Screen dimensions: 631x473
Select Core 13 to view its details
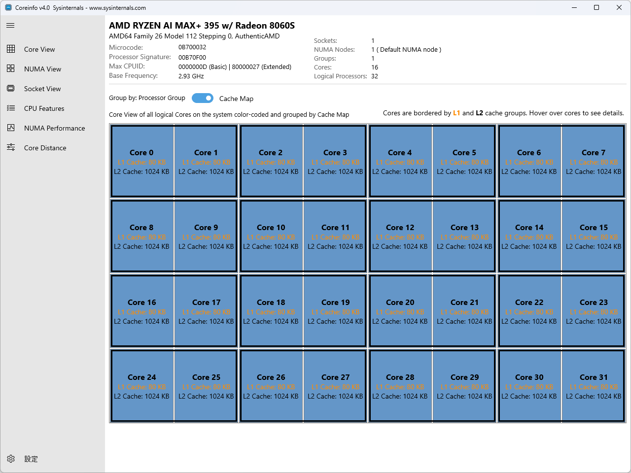(464, 236)
